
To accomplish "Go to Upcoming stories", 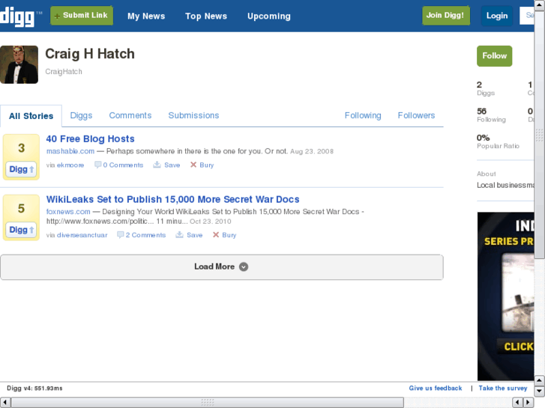I will 269,16.
